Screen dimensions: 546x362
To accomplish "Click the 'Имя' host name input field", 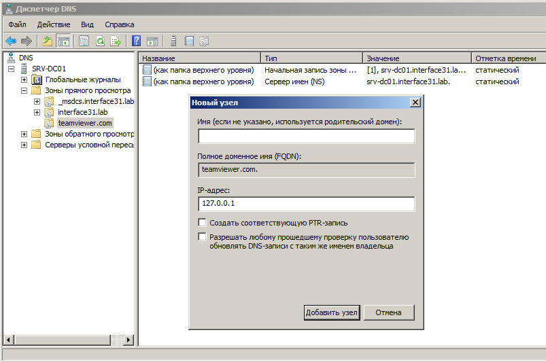I will coord(306,137).
